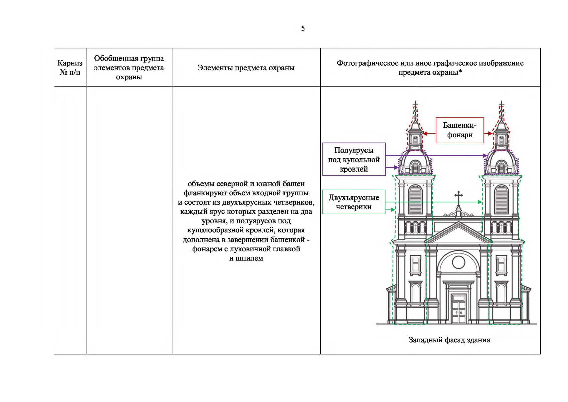568x402 pixels.
Task: Click the purple "Полуярусы под купольной кровлей" label
Action: [x=354, y=159]
